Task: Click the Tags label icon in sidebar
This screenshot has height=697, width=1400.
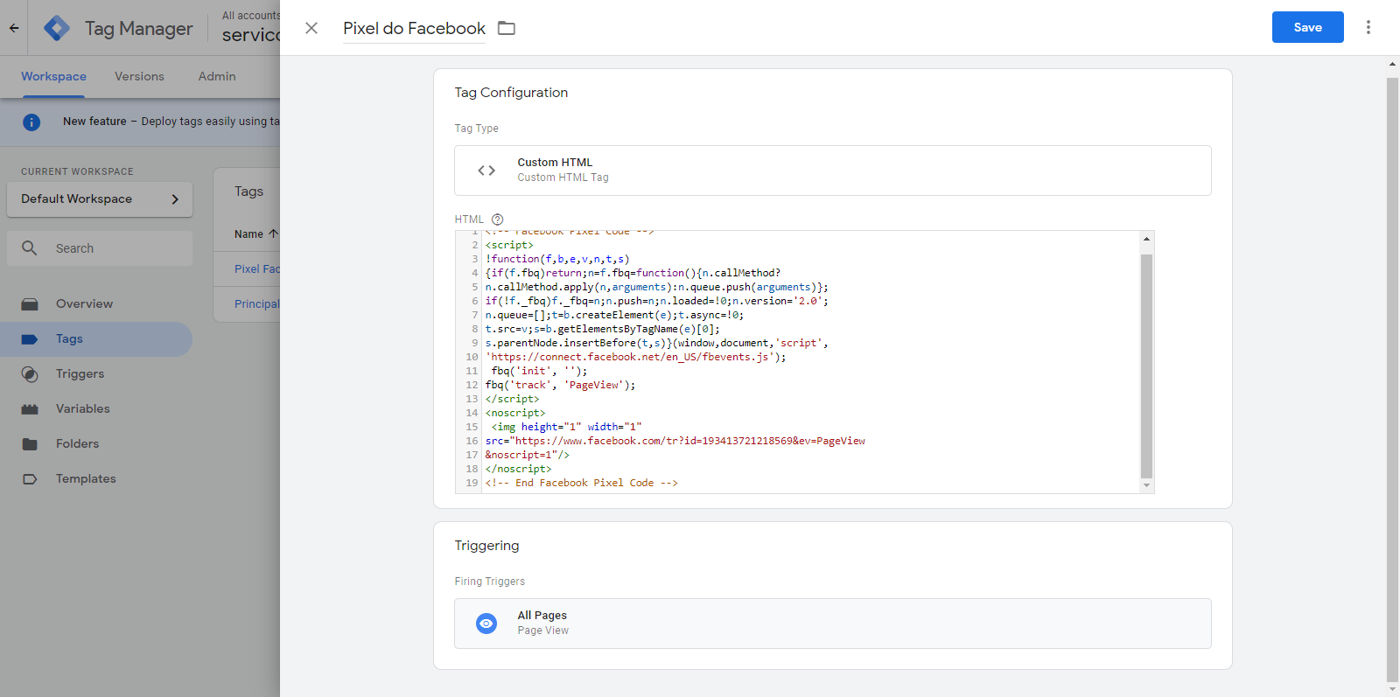Action: [x=30, y=339]
